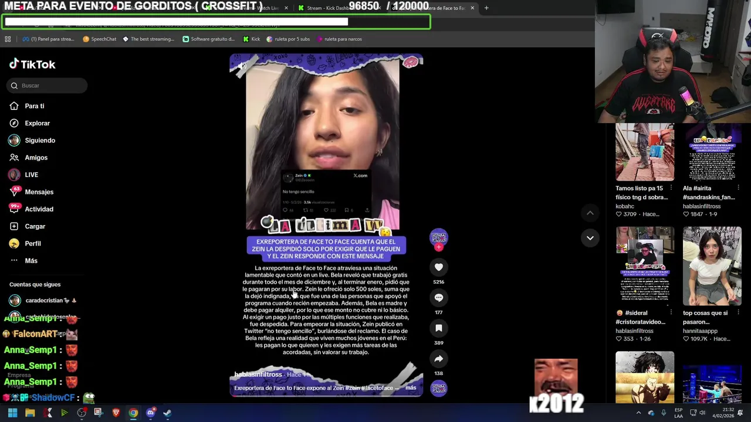The width and height of the screenshot is (751, 422).
Task: Open the apps grid in bookmarks bar
Action: coord(8,39)
